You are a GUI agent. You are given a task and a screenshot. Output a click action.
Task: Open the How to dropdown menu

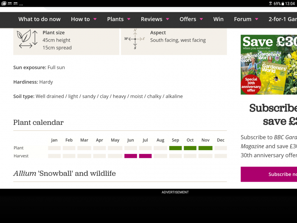[84, 19]
